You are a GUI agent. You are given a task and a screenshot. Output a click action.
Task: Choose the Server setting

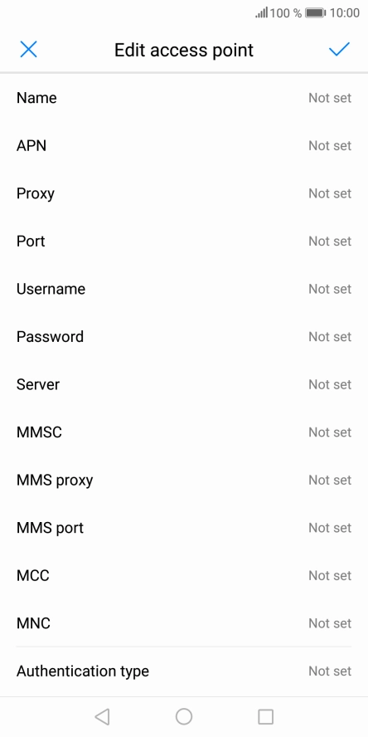(x=184, y=384)
